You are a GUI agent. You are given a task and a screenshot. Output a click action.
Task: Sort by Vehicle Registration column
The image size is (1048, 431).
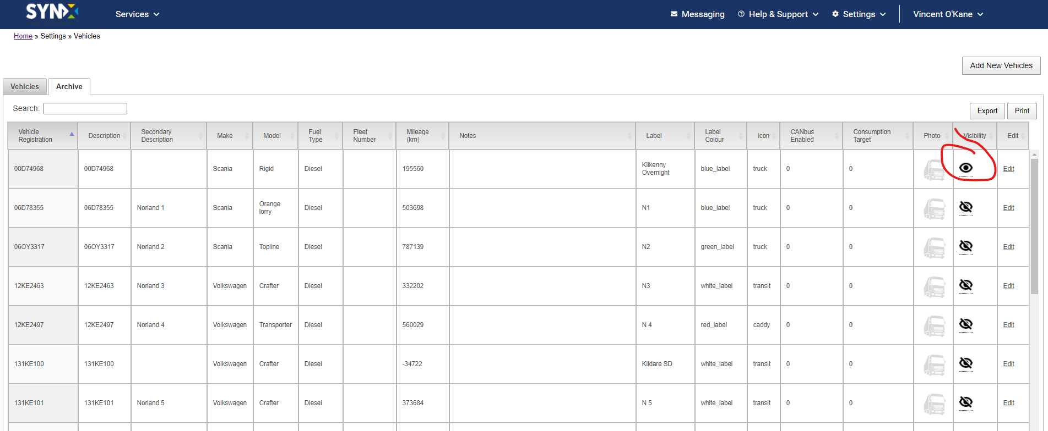pos(43,136)
